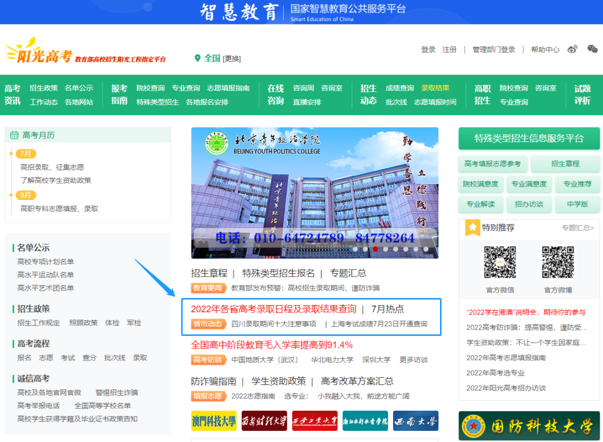The image size is (603, 442).
Task: Open 防诈骗指南 link
Action: 213,381
